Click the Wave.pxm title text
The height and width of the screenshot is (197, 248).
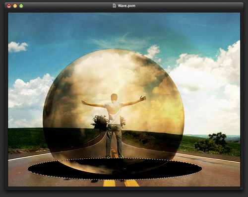click(x=126, y=6)
